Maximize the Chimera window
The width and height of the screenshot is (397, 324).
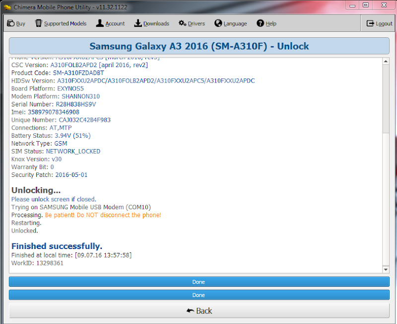366,5
